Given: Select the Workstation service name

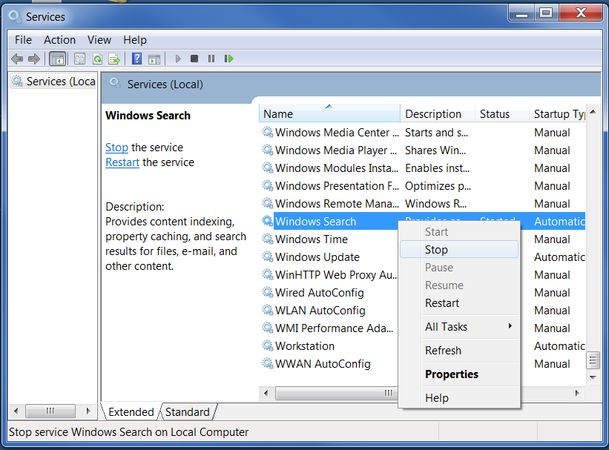Looking at the screenshot, I should point(305,346).
